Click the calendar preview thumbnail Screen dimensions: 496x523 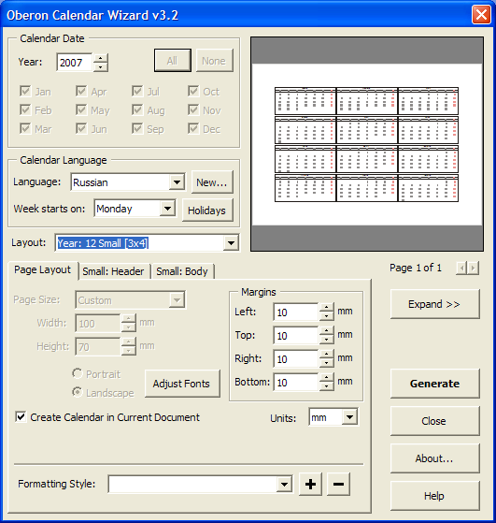(367, 144)
